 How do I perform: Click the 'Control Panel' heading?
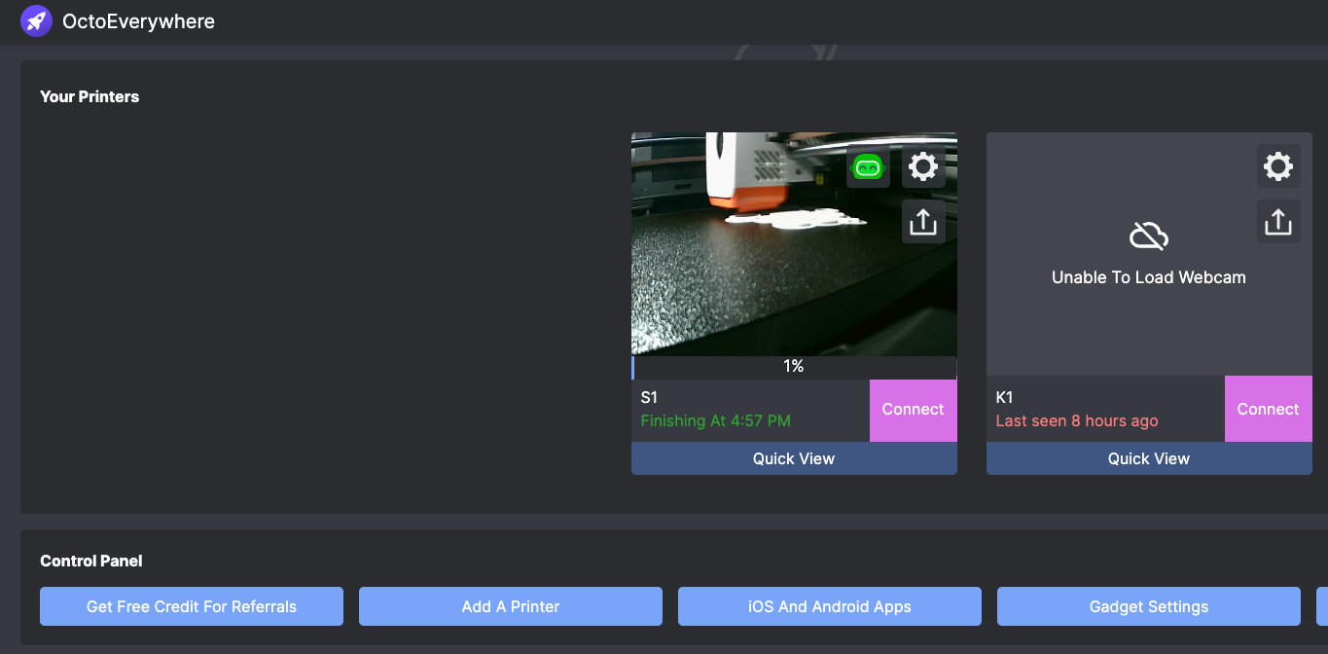point(91,561)
